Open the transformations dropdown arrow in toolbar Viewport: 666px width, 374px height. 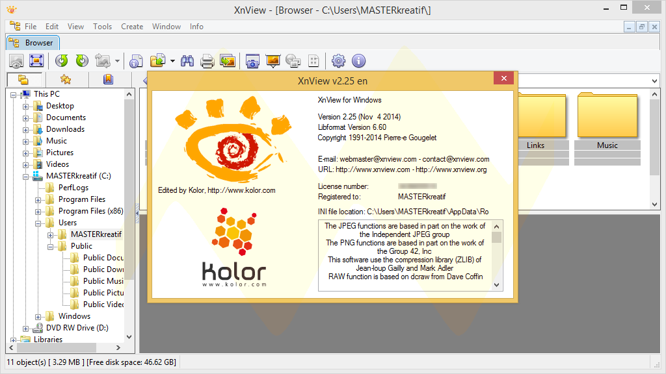click(x=117, y=61)
